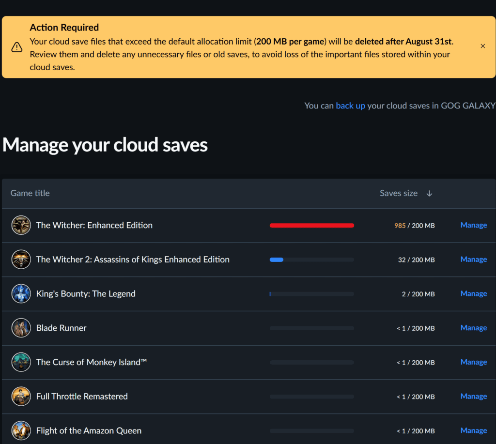The width and height of the screenshot is (496, 444).
Task: Click The Witcher: Enhanced Edition game icon
Action: coord(21,225)
